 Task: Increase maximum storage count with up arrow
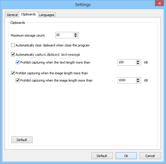(76, 34)
